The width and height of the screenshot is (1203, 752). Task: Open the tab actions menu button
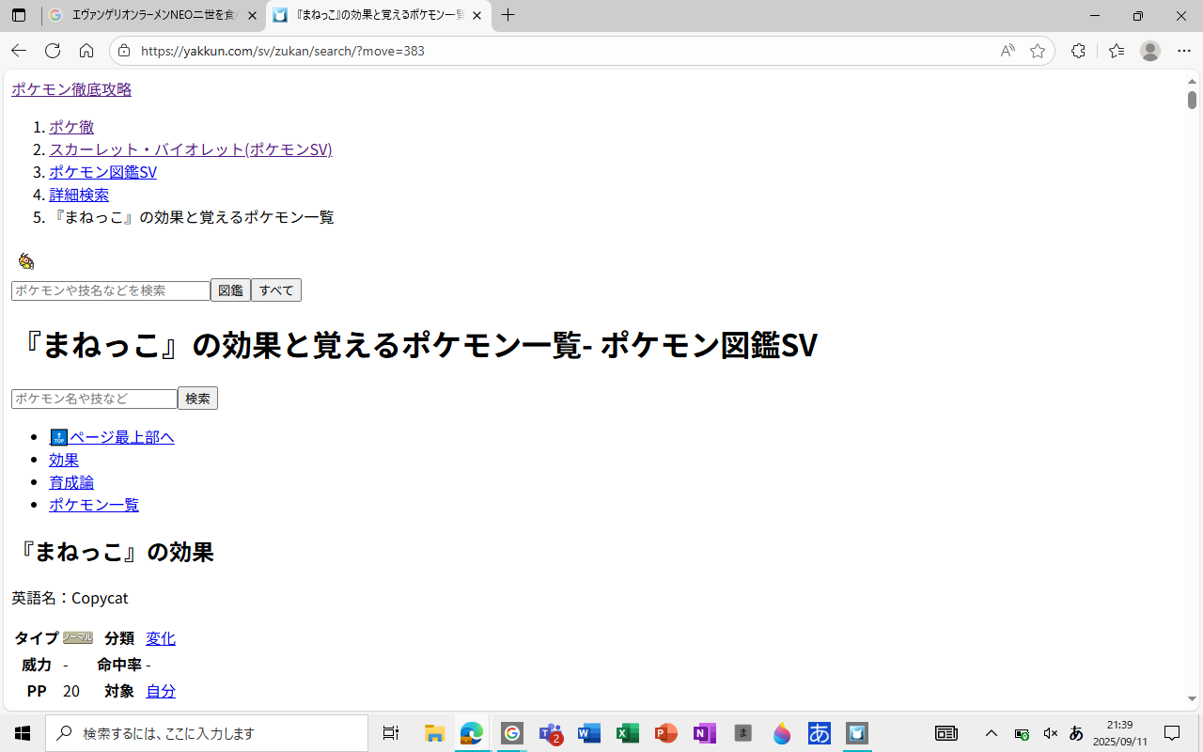pyautogui.click(x=19, y=16)
